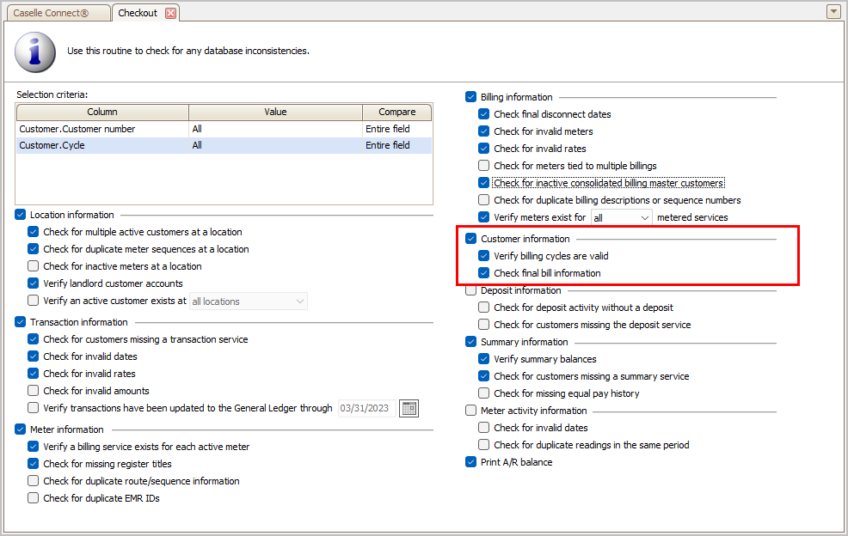
Task: Select the Checkout tab
Action: click(138, 13)
